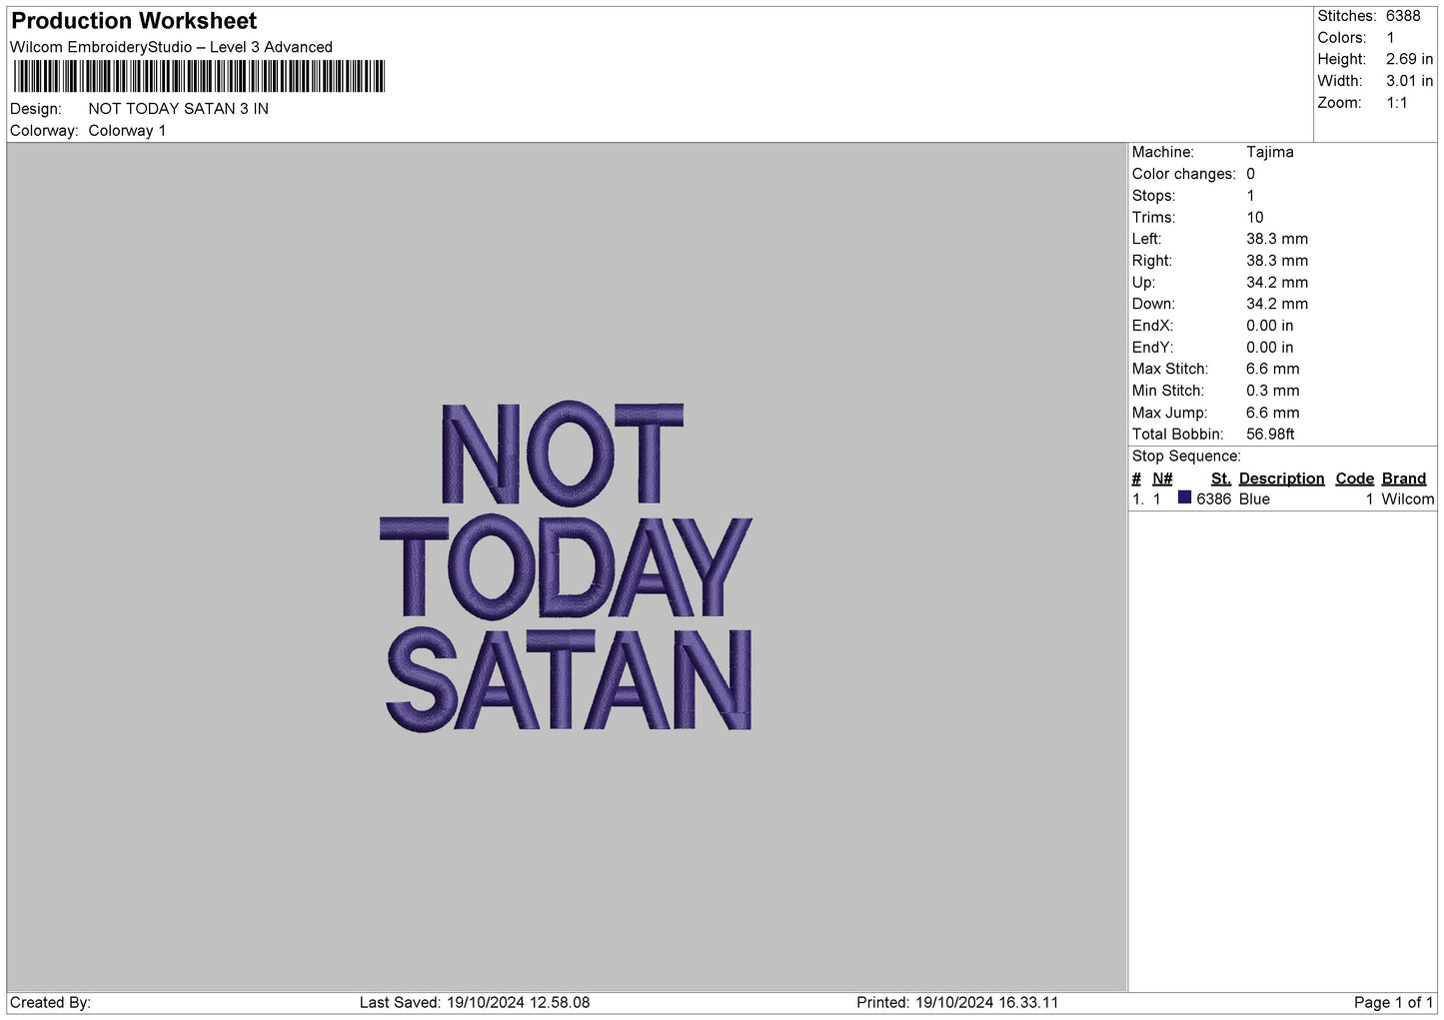
Task: Select the Left value 38.3 mm
Action: click(1277, 239)
